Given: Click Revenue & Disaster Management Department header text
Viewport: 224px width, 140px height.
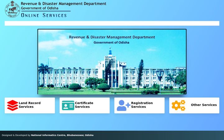Looking at the screenshot, I should pyautogui.click(x=63, y=3).
